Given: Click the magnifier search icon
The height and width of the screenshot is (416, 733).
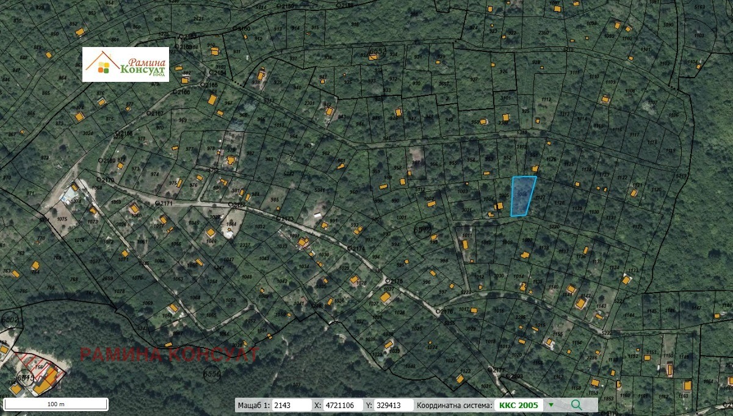Looking at the screenshot, I should pos(576,404).
